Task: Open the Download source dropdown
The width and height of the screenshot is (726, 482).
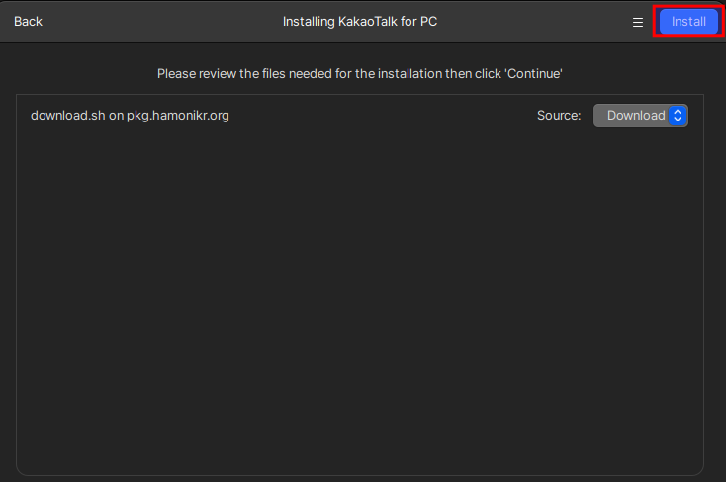Action: (640, 116)
